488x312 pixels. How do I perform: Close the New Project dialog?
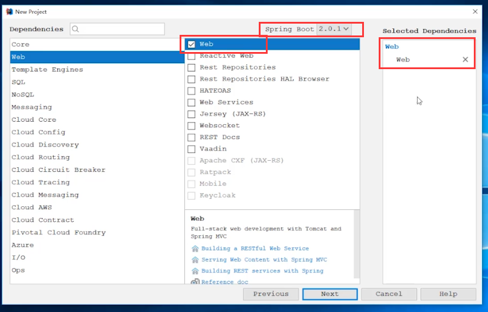(x=475, y=11)
